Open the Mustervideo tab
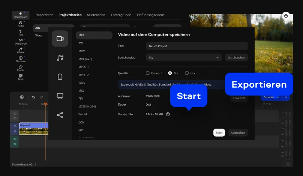The width and height of the screenshot is (303, 176). coord(96,15)
